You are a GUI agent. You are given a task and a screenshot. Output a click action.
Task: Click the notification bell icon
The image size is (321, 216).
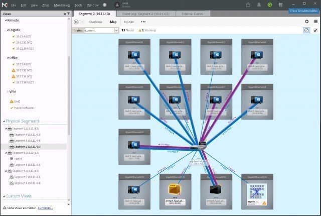259,5
